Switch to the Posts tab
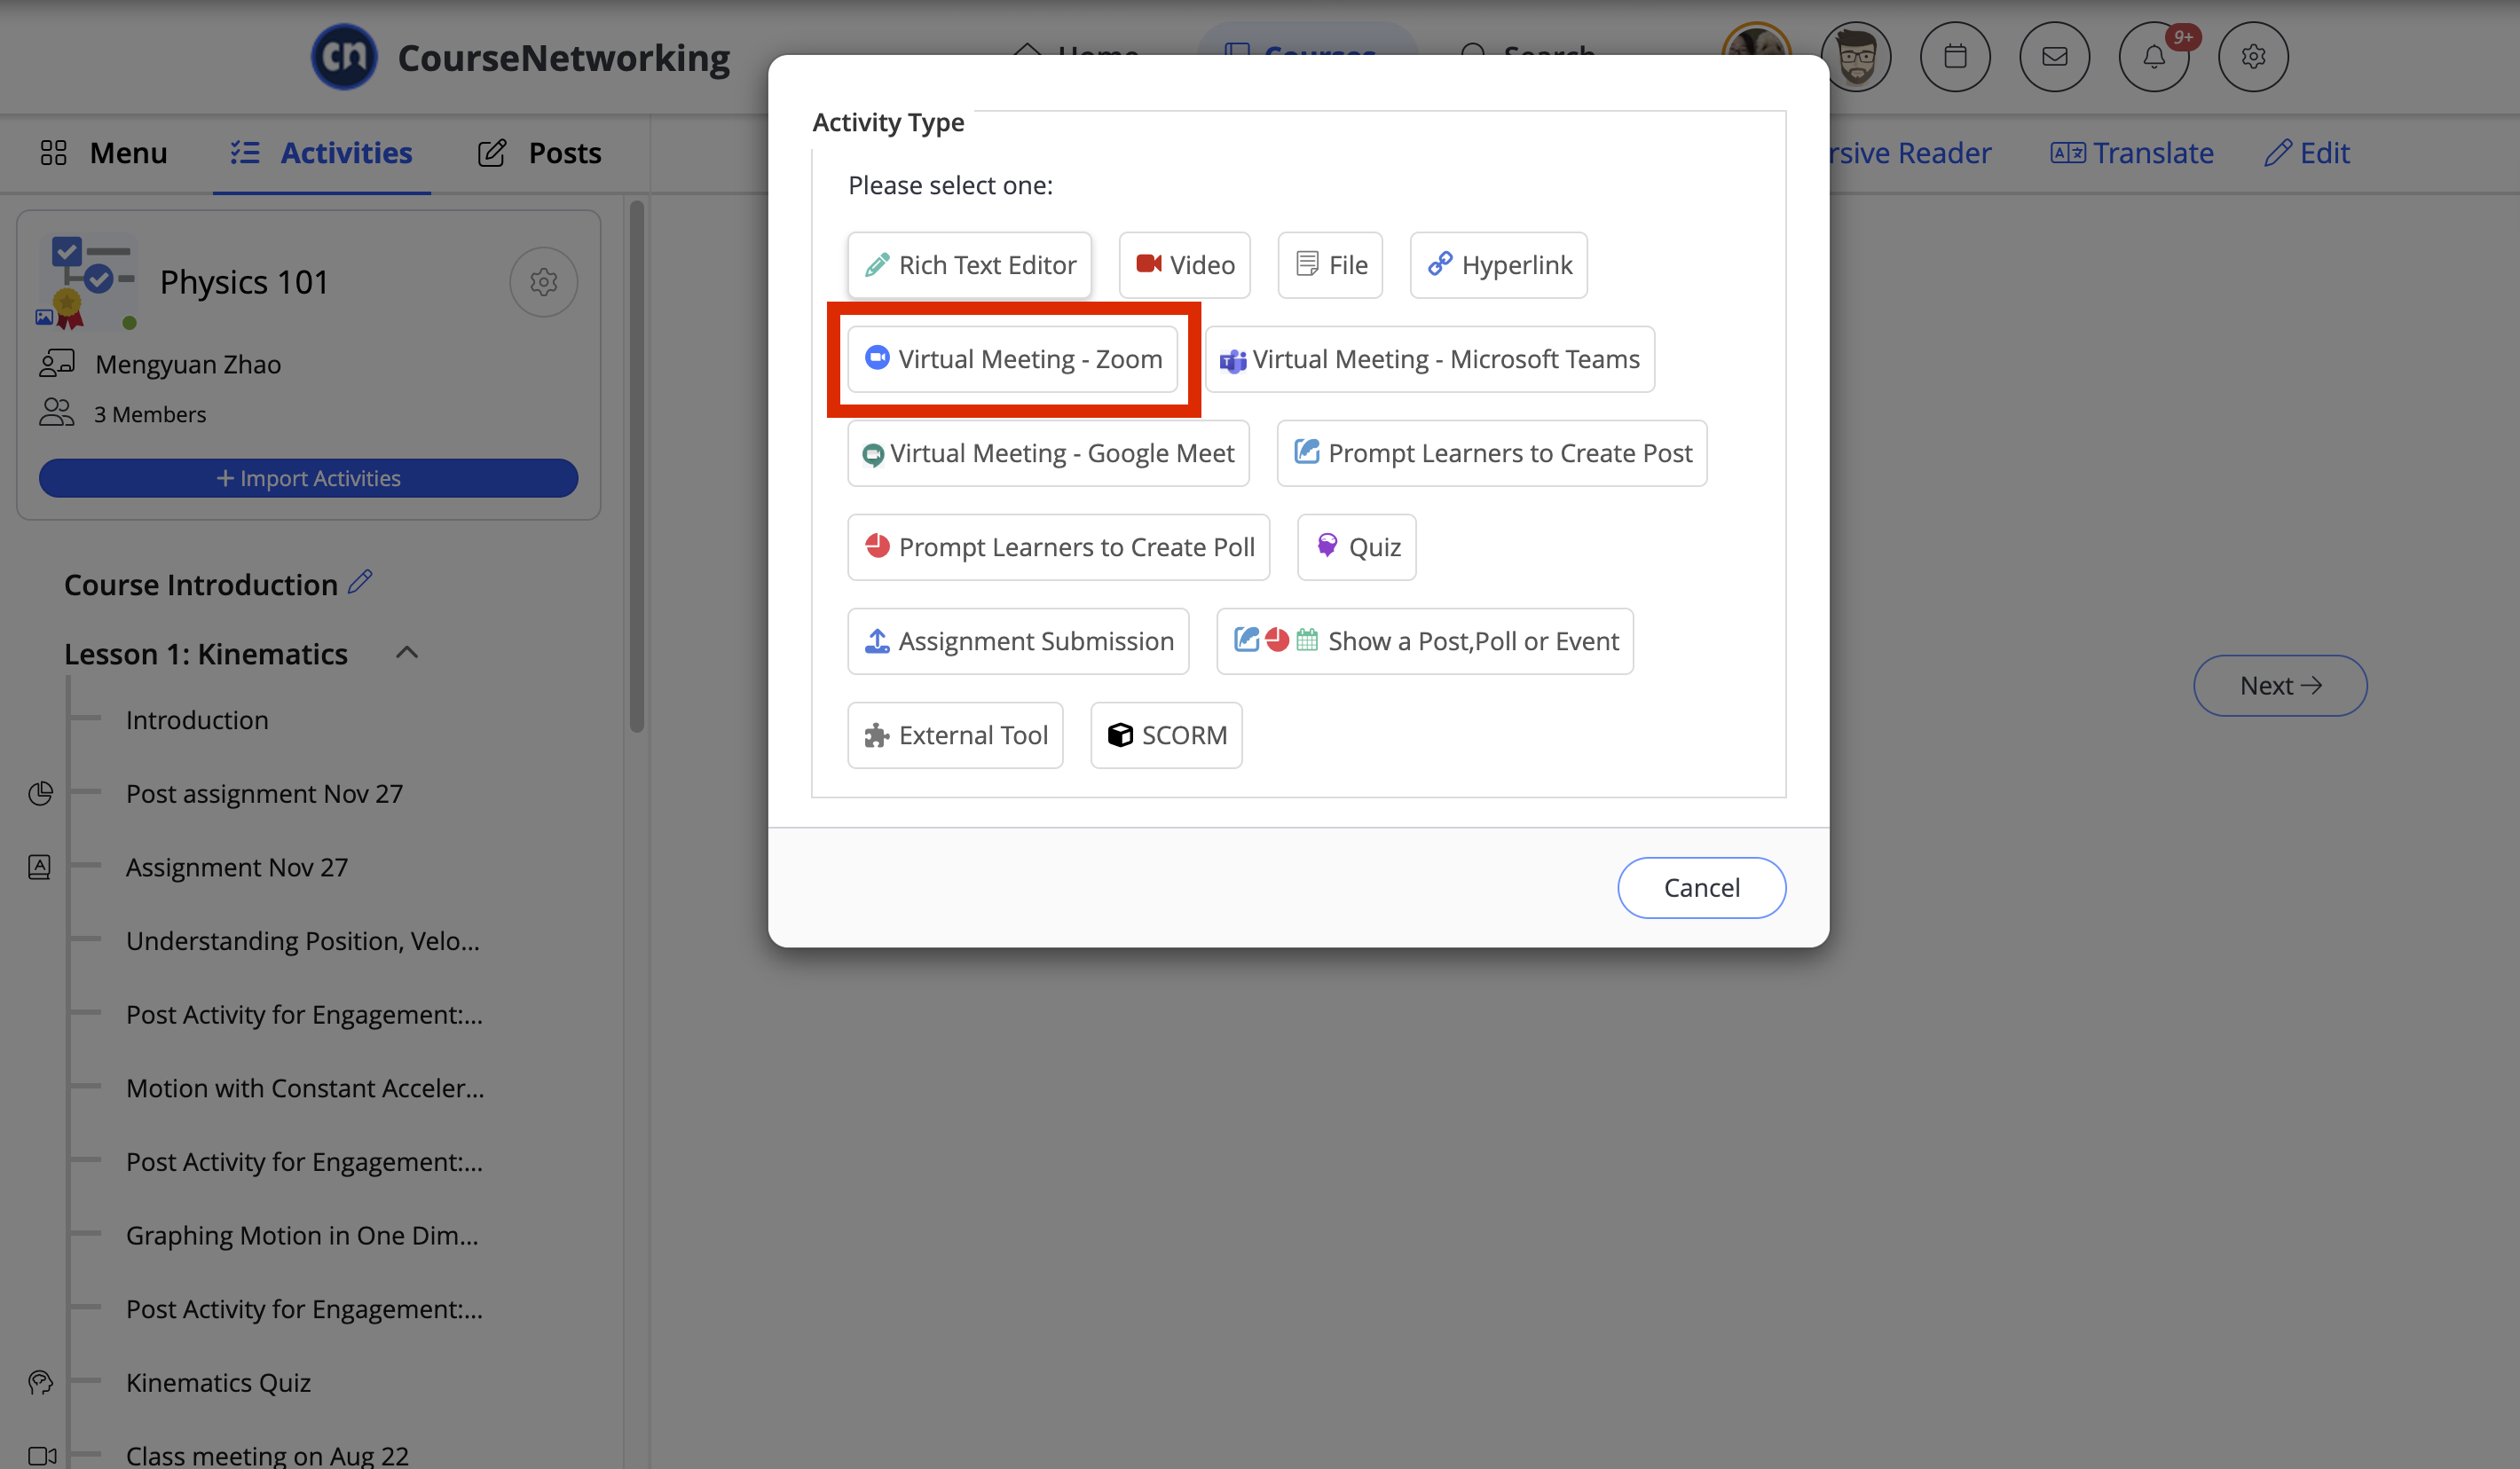The image size is (2520, 1469). pos(539,153)
